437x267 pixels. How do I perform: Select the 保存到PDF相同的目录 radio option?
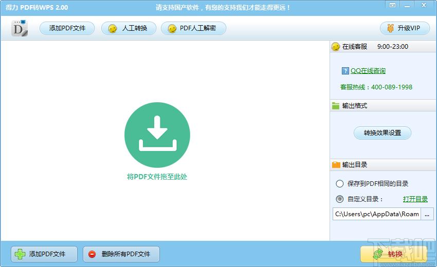[x=339, y=184]
